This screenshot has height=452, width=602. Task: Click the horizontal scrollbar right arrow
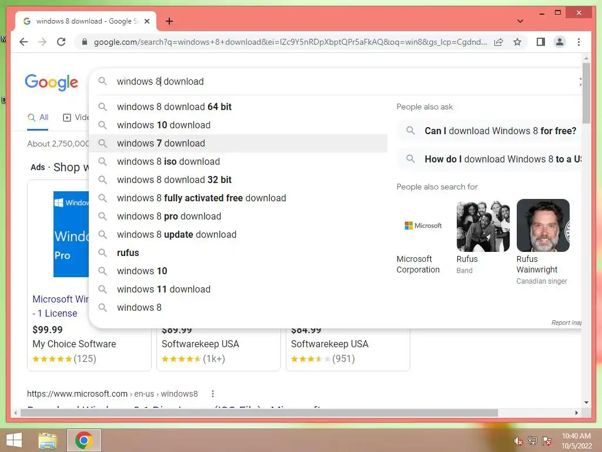tap(577, 413)
